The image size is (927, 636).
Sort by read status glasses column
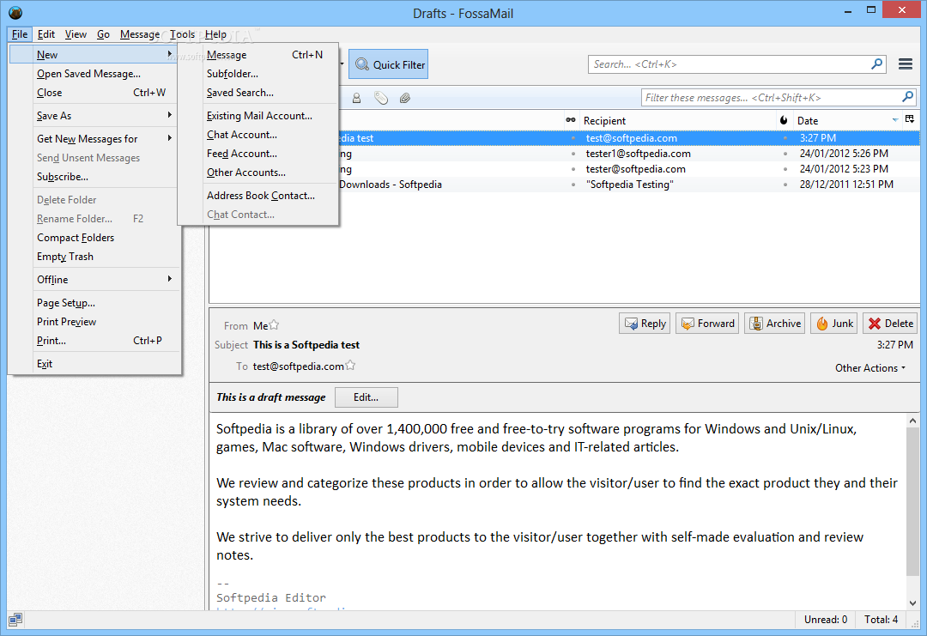(571, 120)
